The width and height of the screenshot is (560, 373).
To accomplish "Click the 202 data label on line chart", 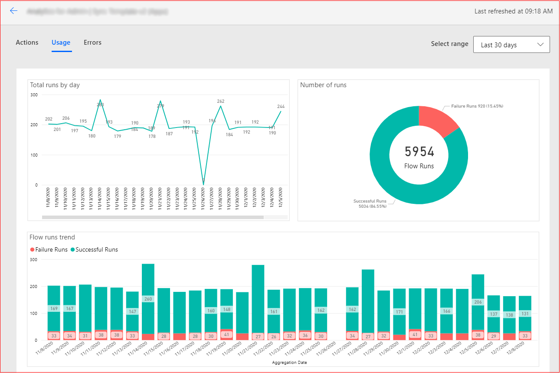I will pos(49,119).
